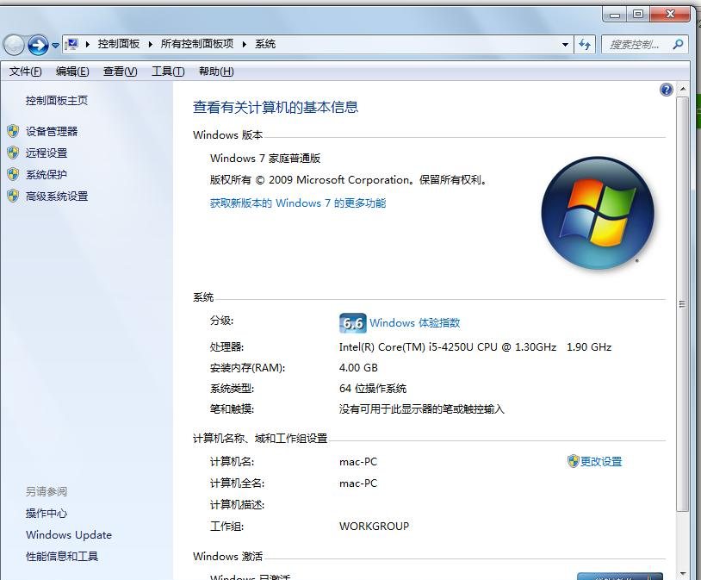This screenshot has height=580, width=701.
Task: Expand the breadcrumb arrow after 所有控制面板项
Action: tap(244, 44)
